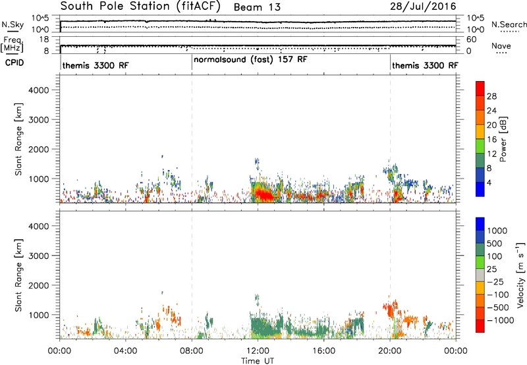
Task: Click the 'Time UT' axis label
Action: tap(258, 361)
